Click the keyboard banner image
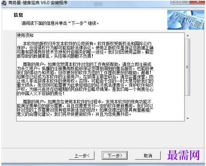 click(x=186, y=20)
